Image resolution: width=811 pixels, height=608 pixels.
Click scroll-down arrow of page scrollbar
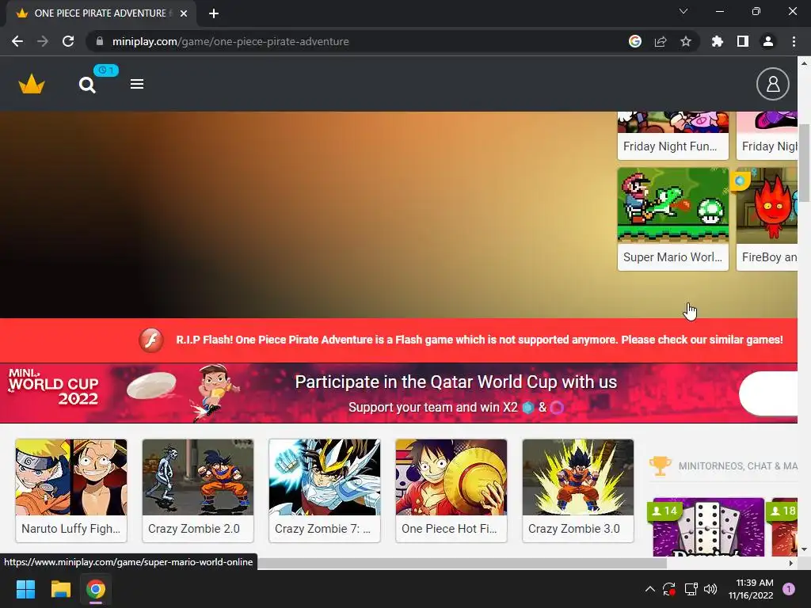(x=804, y=549)
